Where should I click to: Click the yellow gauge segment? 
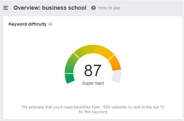(x=94, y=50)
